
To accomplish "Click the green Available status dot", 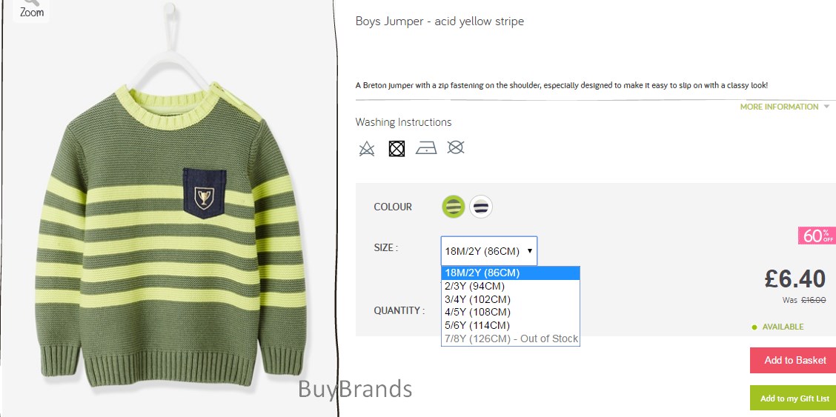I will pos(754,327).
